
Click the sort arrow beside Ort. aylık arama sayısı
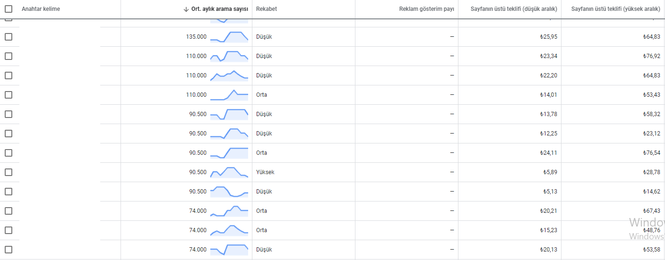pyautogui.click(x=186, y=9)
